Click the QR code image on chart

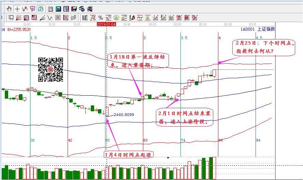(x=50, y=70)
